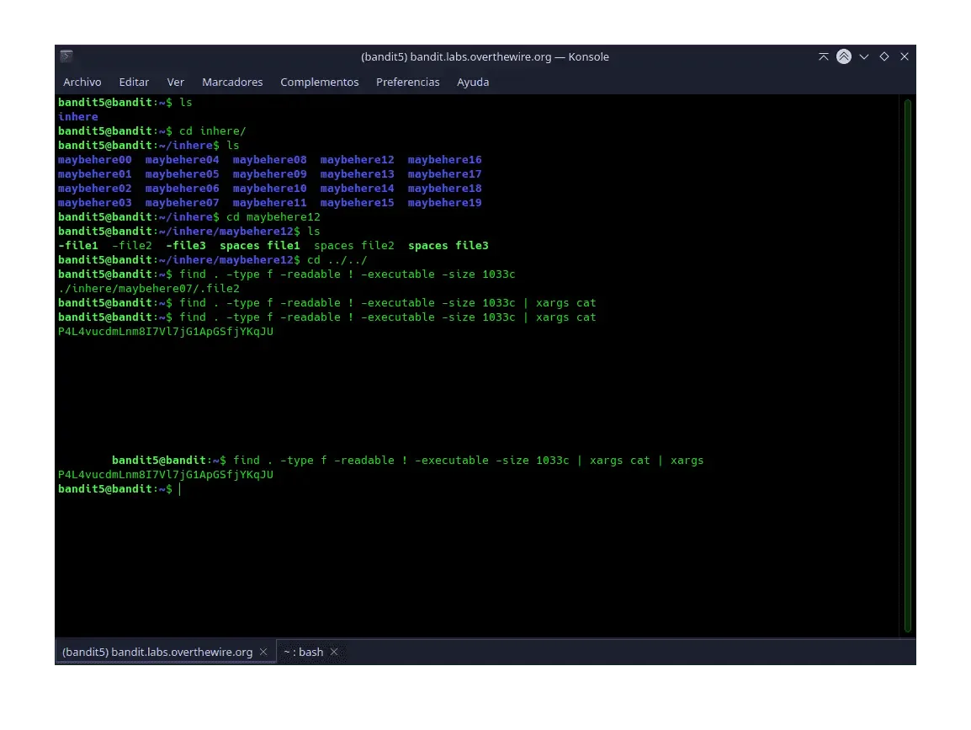971x730 pixels.
Task: Click maybehere12 in the ls listing
Action: tap(357, 160)
